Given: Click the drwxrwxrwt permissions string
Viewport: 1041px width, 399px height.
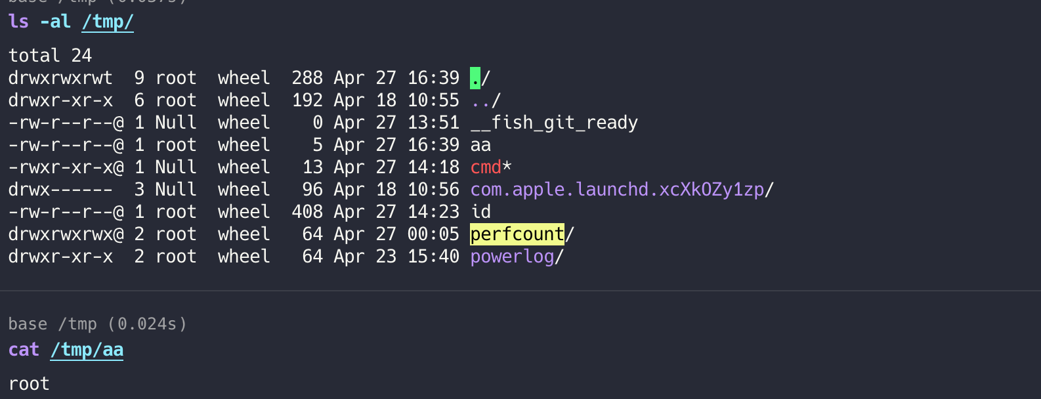Looking at the screenshot, I should [60, 78].
